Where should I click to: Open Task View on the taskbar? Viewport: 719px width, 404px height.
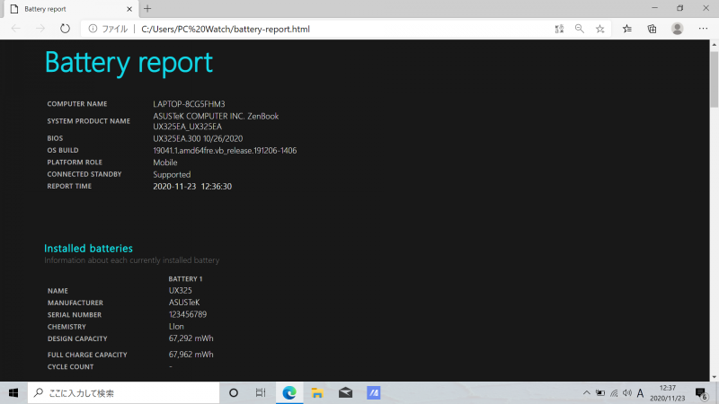coord(261,393)
